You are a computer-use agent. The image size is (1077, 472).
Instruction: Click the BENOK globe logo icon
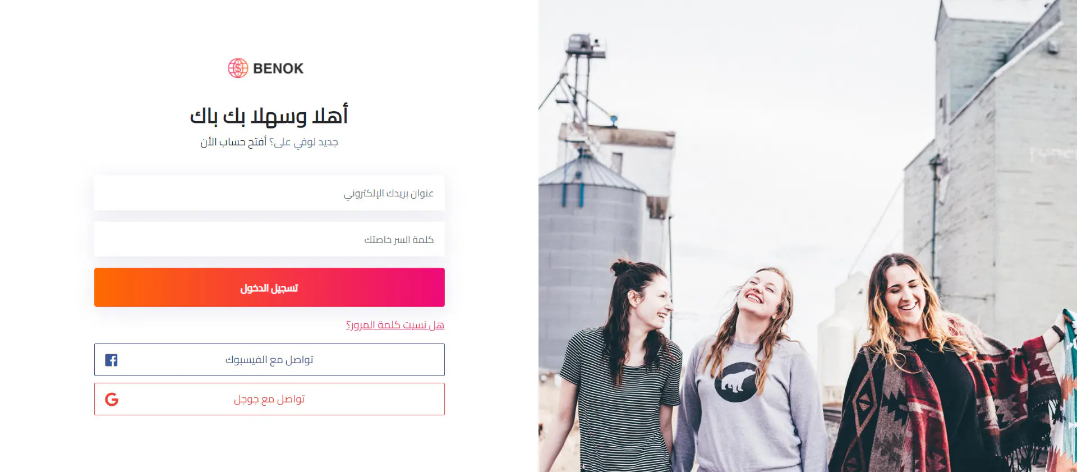pyautogui.click(x=238, y=68)
